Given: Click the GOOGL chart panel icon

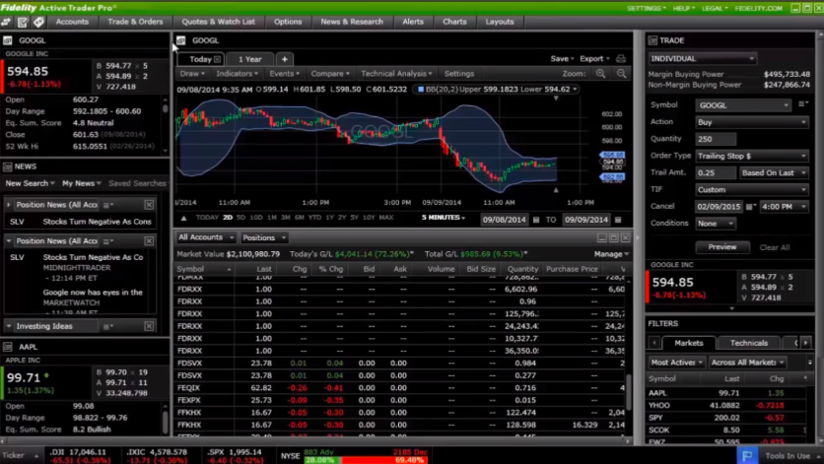Looking at the screenshot, I should click(180, 40).
